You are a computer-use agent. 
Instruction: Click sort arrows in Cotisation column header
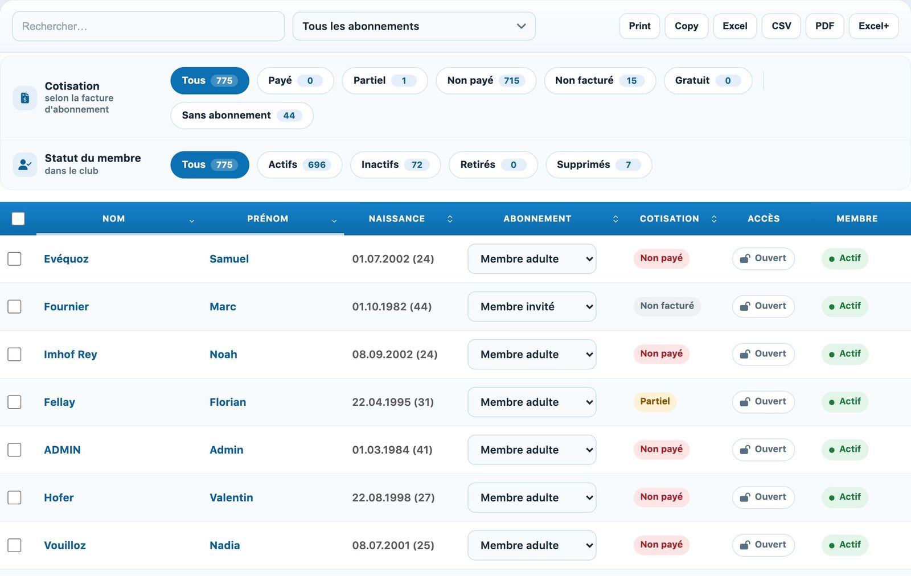pyautogui.click(x=714, y=219)
